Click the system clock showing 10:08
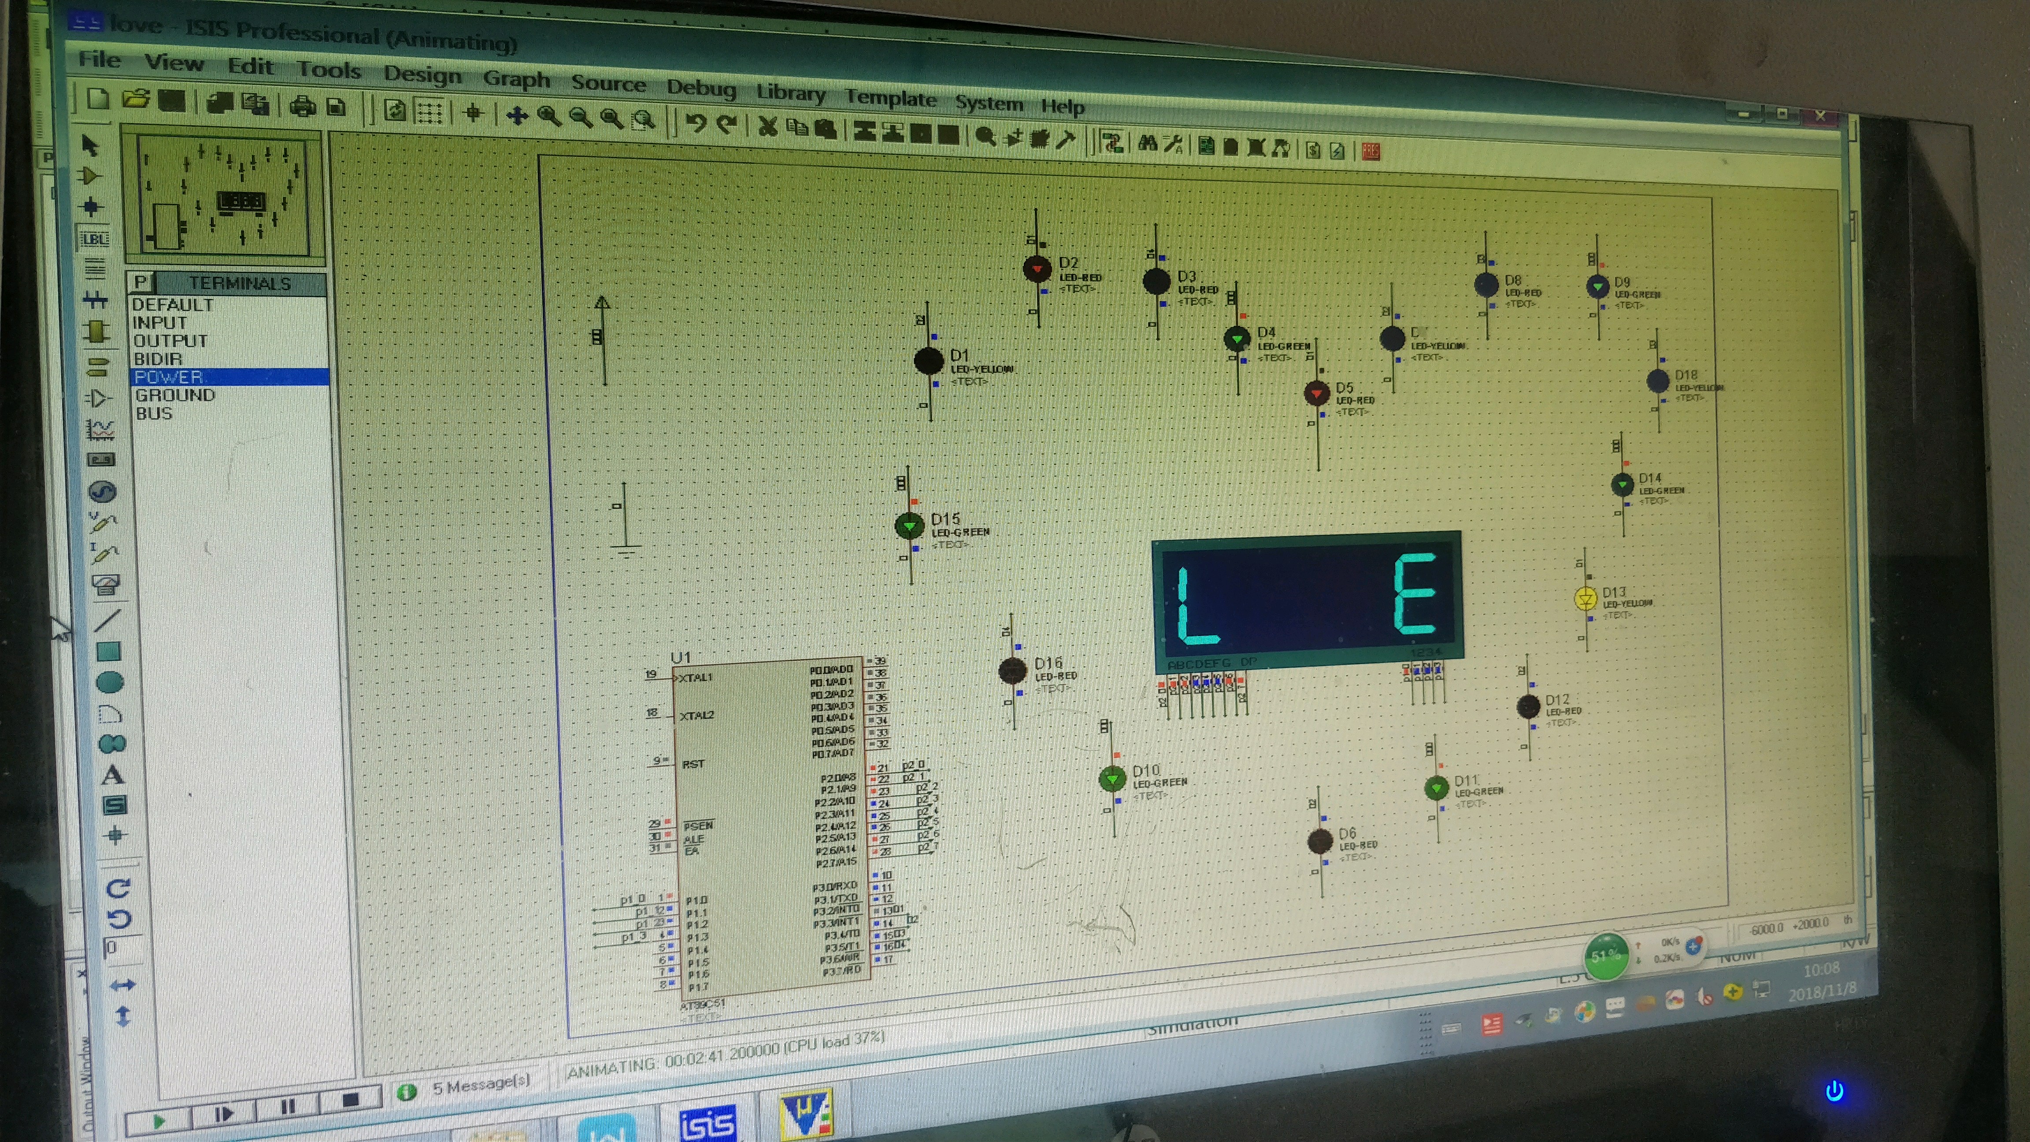The height and width of the screenshot is (1142, 2030). (1821, 969)
